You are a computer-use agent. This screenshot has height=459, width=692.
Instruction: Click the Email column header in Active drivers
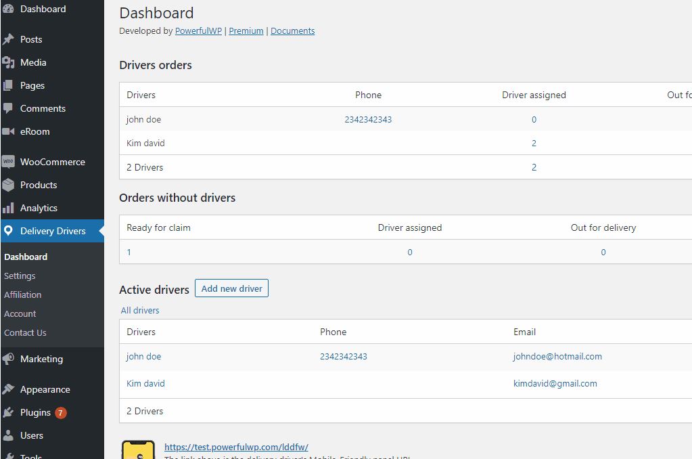524,332
